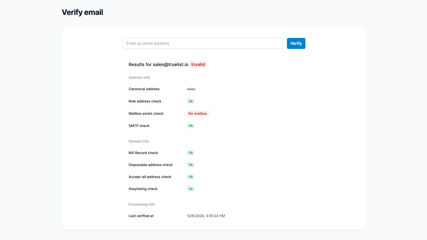Click the No mailbox badge
The image size is (427, 240).
coord(197,114)
